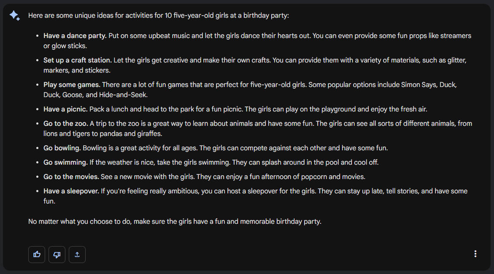The width and height of the screenshot is (494, 274).
Task: Click the share and export icon
Action: coord(77,254)
